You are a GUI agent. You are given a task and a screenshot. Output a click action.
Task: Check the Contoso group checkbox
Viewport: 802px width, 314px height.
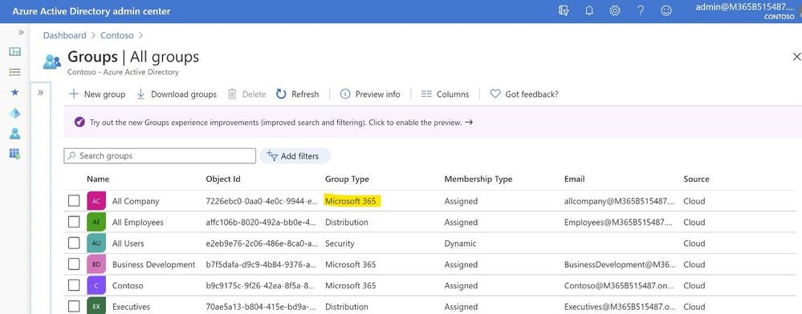[x=74, y=285]
